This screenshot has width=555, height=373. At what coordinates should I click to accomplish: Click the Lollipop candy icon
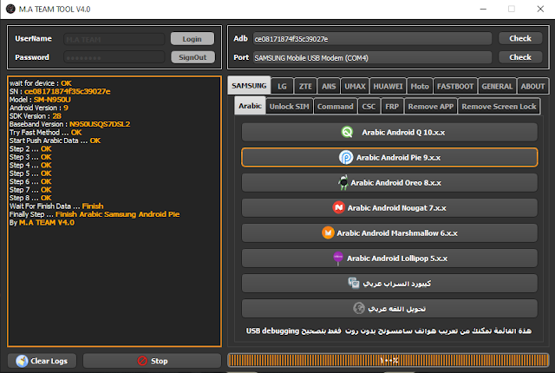pyautogui.click(x=338, y=258)
